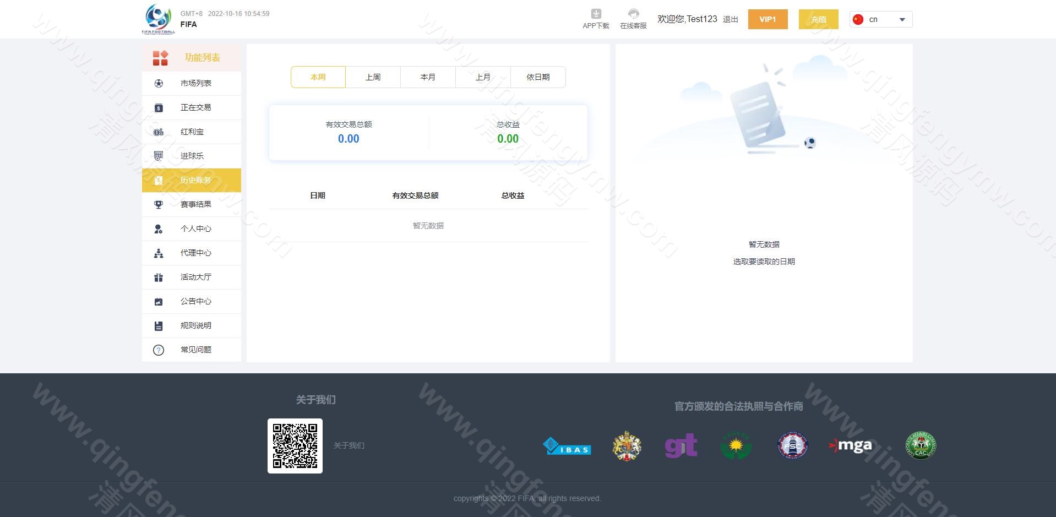Open 红利宝 from the sidebar icon
Viewport: 1056px width, 517px height.
coord(159,132)
